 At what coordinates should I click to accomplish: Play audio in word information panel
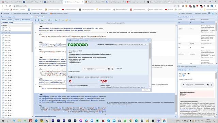tap(183, 85)
